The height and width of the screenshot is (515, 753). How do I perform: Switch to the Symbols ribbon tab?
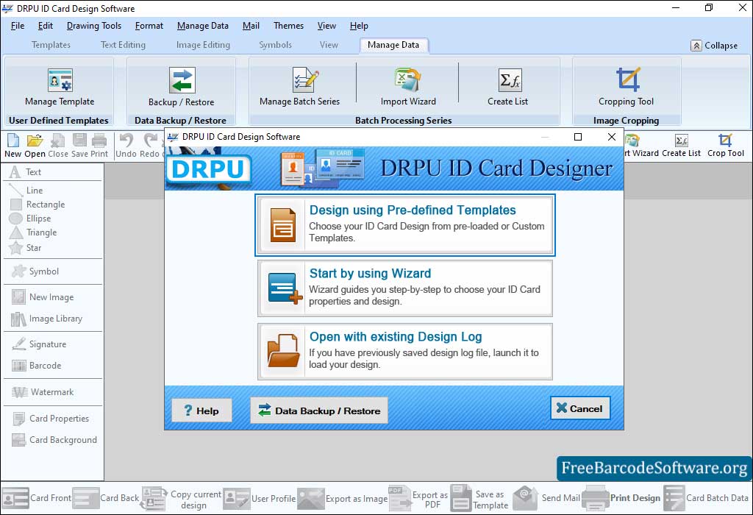275,45
